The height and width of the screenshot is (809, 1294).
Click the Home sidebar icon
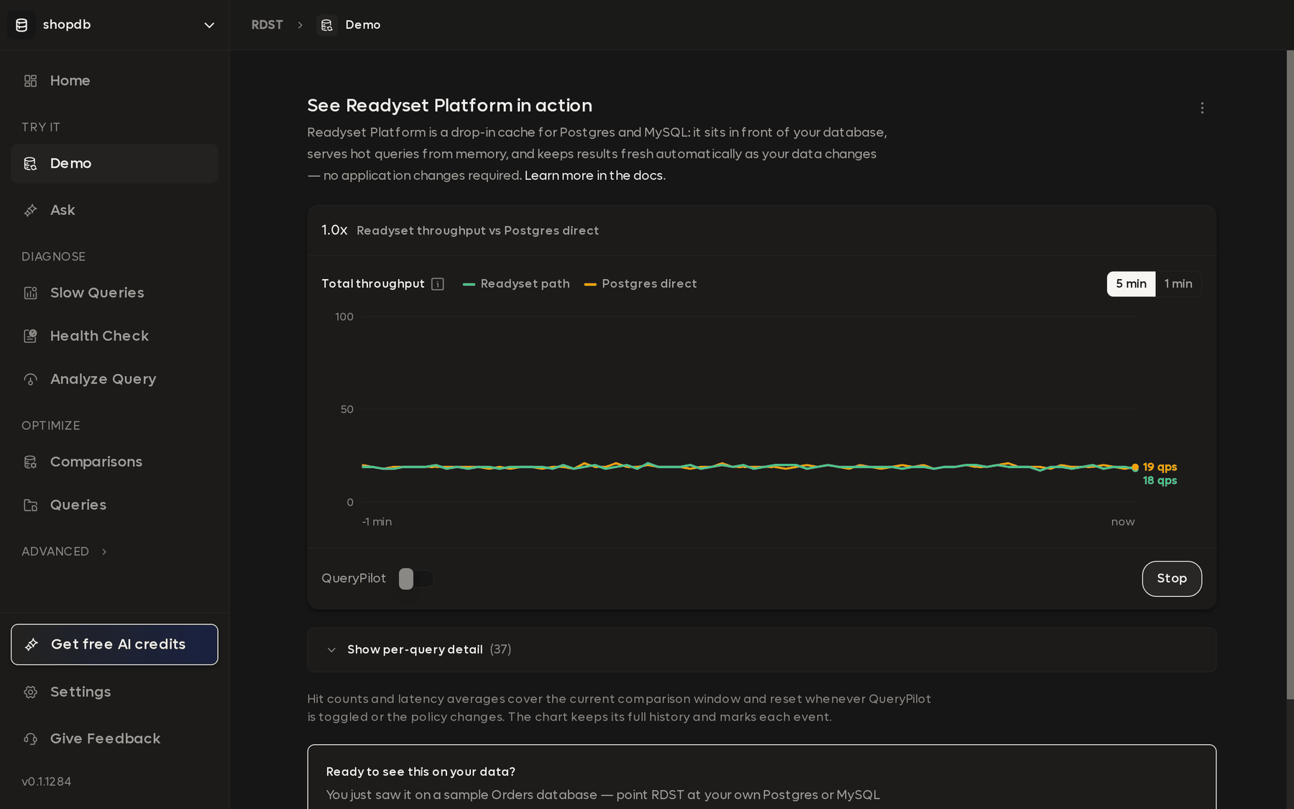(30, 81)
